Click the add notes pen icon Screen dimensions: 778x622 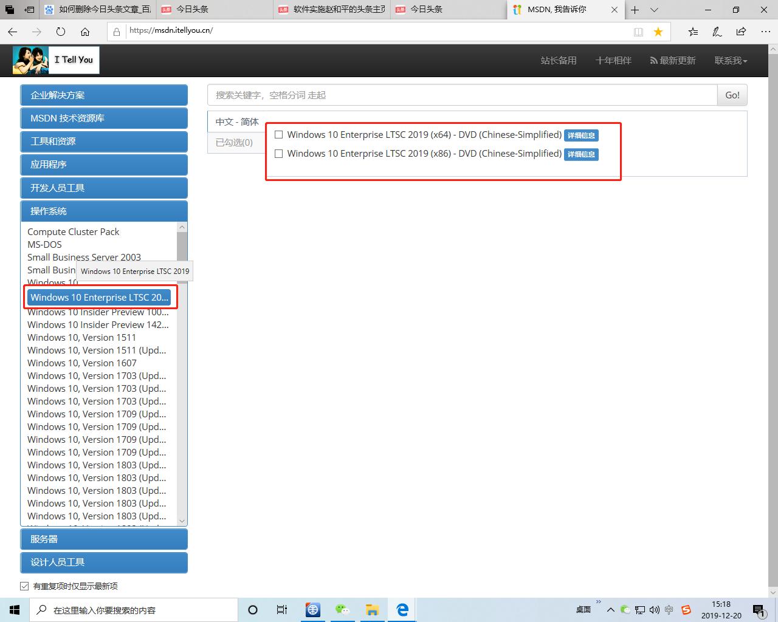tap(717, 32)
